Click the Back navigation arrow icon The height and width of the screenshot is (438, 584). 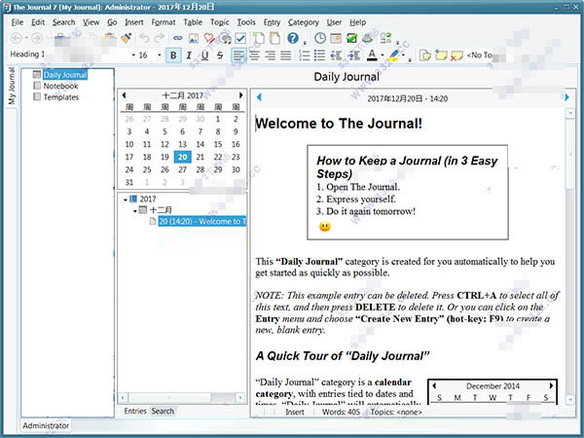tap(16, 38)
